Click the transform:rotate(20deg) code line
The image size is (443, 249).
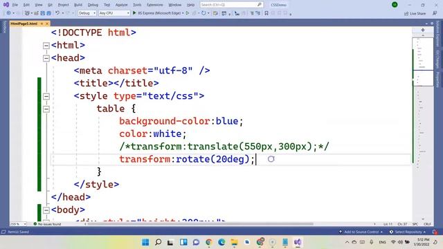click(x=187, y=159)
